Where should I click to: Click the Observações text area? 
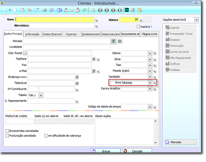tap(124, 132)
